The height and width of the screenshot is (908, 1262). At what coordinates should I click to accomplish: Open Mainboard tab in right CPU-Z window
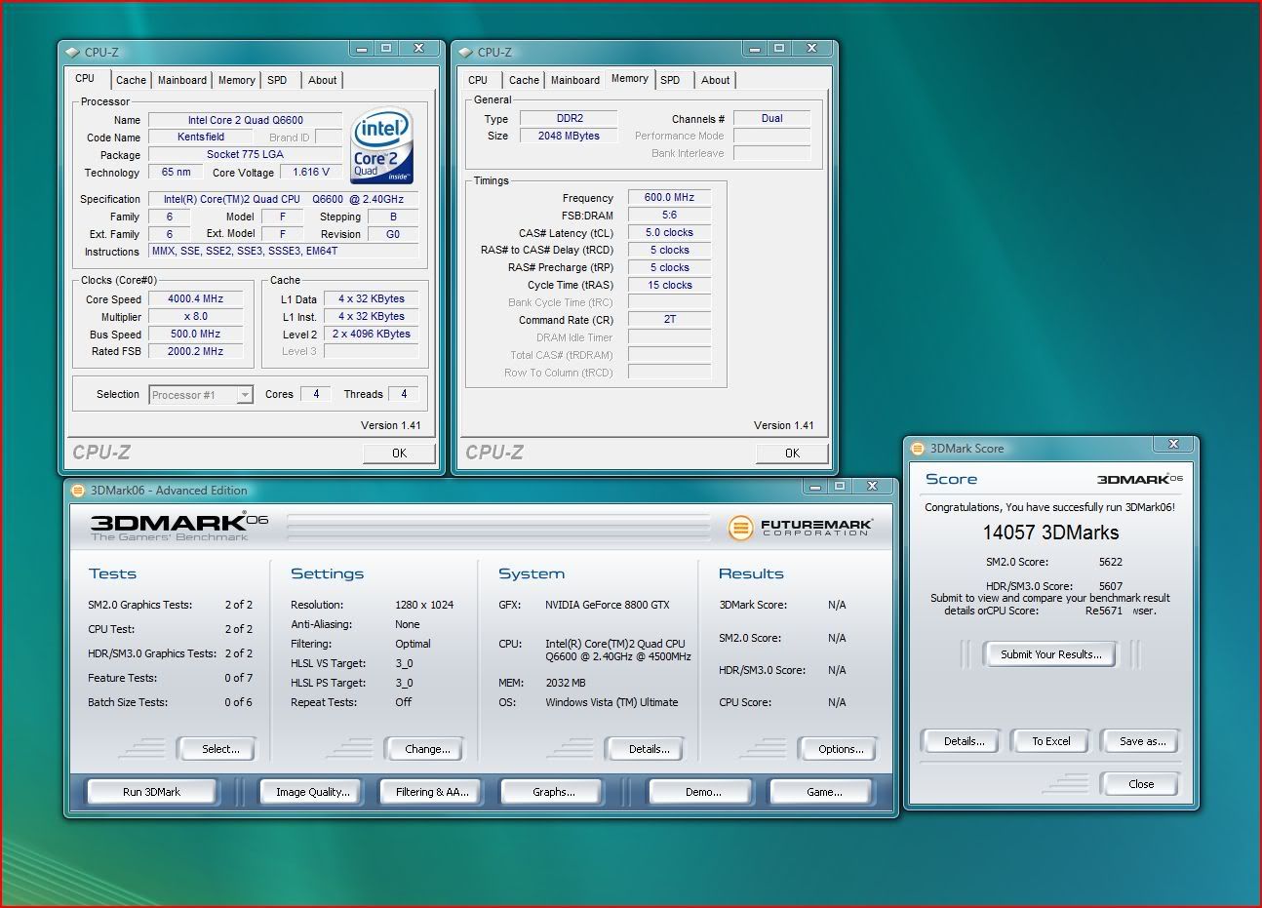pyautogui.click(x=575, y=81)
